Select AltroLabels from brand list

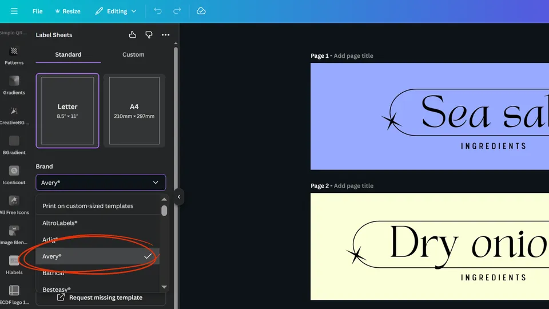[98, 223]
